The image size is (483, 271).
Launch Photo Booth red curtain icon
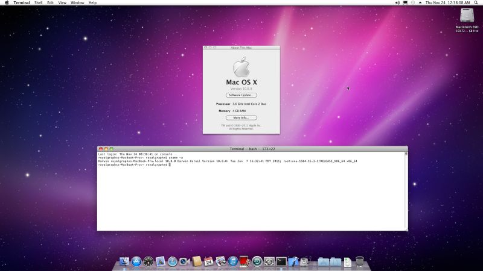(x=245, y=261)
